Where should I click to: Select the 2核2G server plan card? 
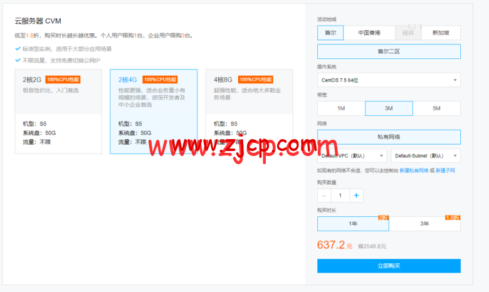(x=58, y=112)
